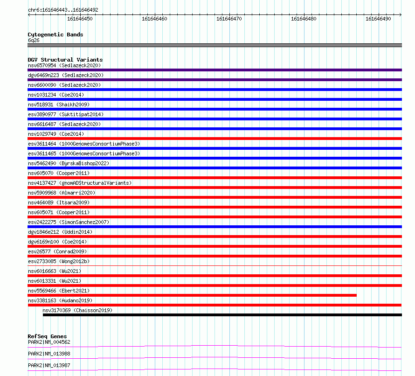Open variant nsv605070 (Cooper2011)
This screenshot has height=376, width=415.
tap(59, 173)
